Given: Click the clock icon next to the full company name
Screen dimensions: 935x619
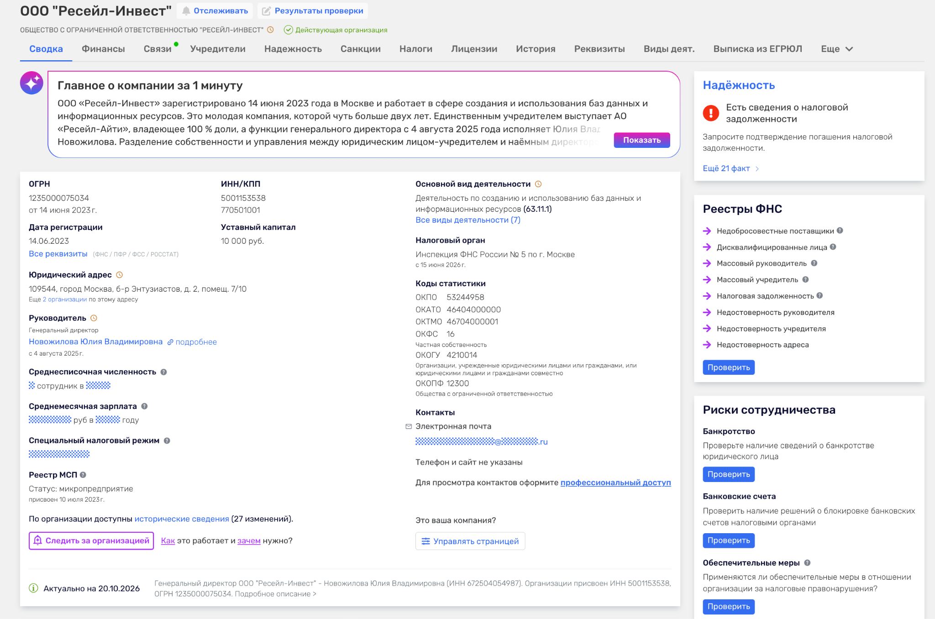Looking at the screenshot, I should [270, 30].
